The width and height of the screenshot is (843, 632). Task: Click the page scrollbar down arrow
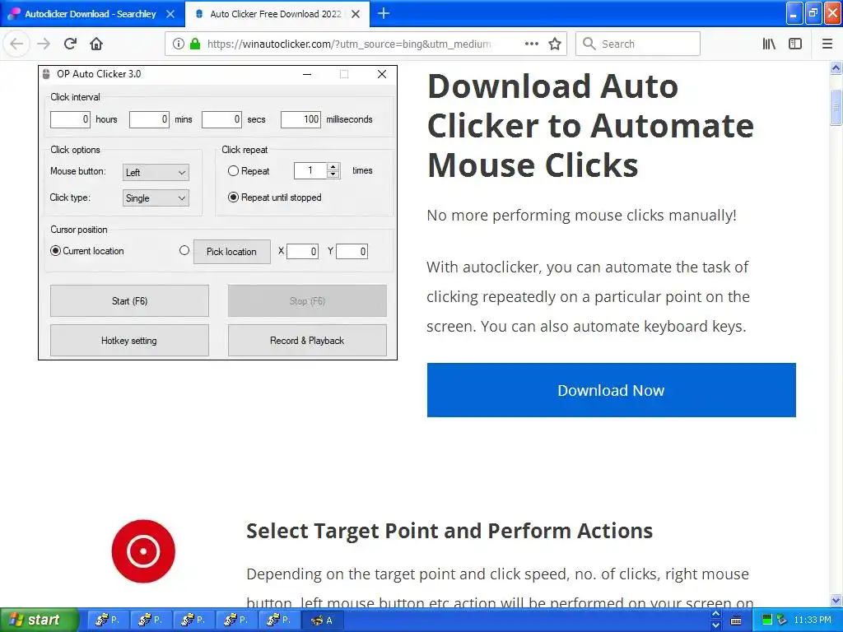pyautogui.click(x=836, y=601)
